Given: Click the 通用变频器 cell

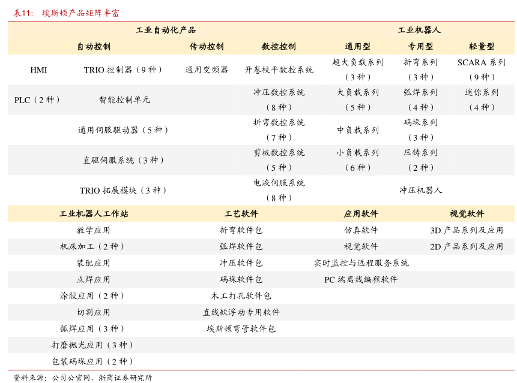Looking at the screenshot, I should pyautogui.click(x=207, y=70).
